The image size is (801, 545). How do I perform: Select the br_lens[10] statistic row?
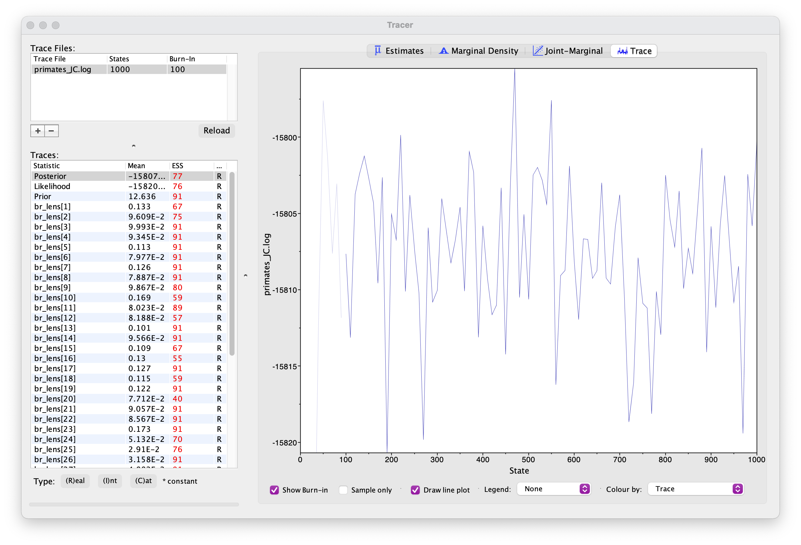129,297
